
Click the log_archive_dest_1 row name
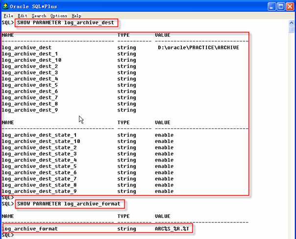(x=30, y=54)
